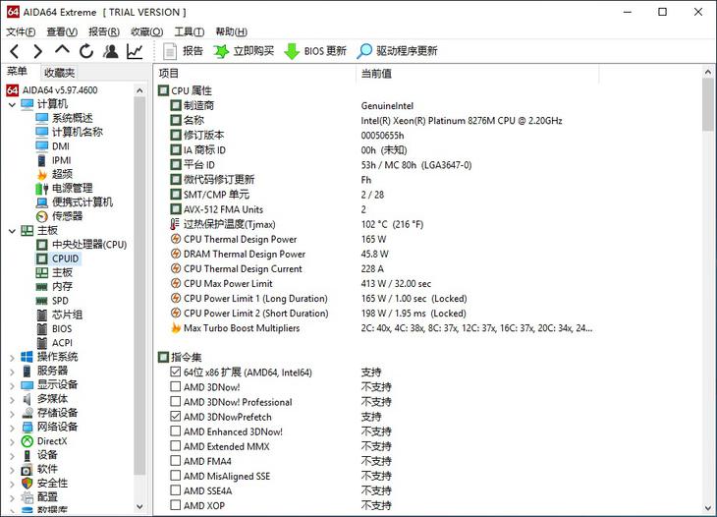Open the 超频 flame entry
Screen dimensions: 717x517
pos(62,174)
